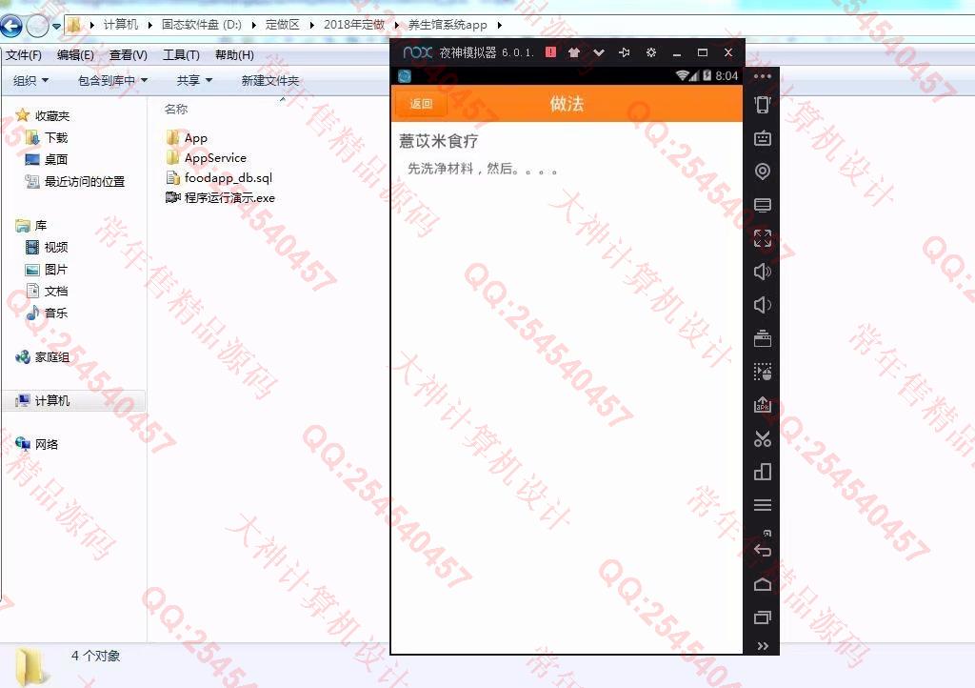Open Nox theme shirt icon
The height and width of the screenshot is (688, 975).
click(574, 52)
